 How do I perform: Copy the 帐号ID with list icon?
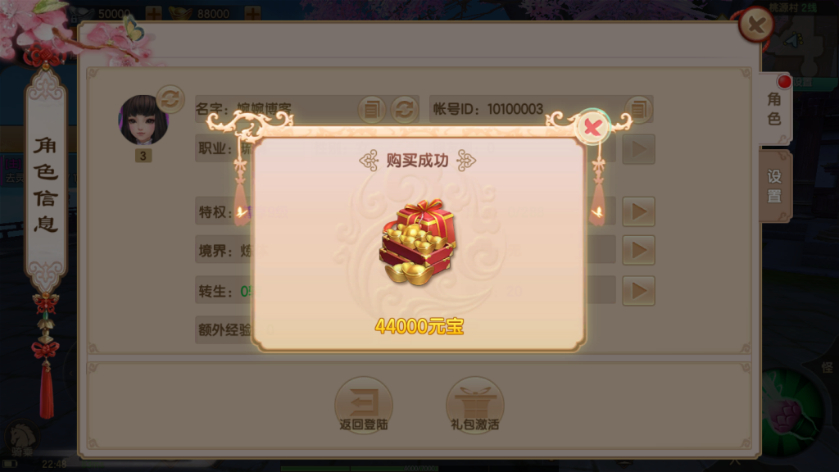(x=638, y=109)
